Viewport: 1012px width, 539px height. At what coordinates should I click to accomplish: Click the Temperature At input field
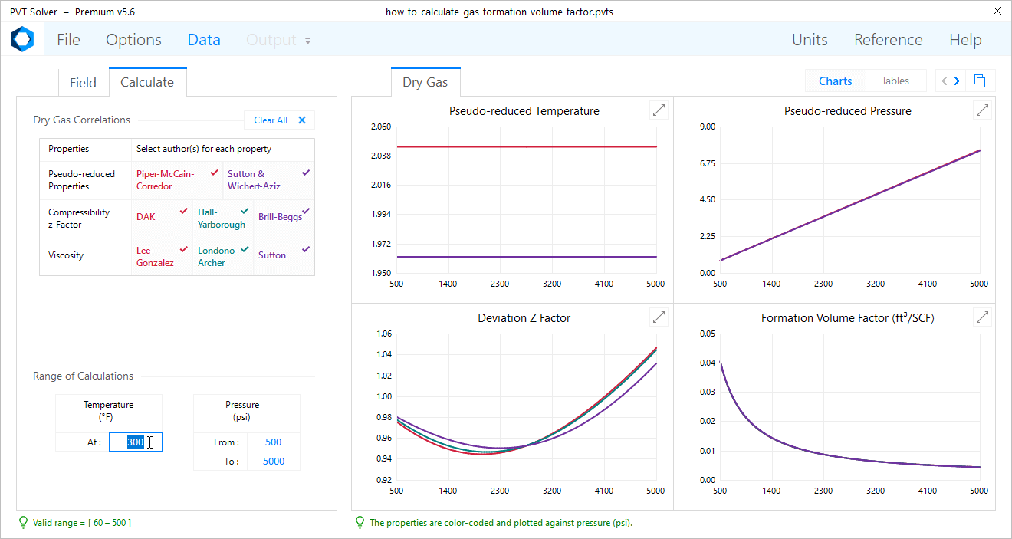(x=135, y=442)
